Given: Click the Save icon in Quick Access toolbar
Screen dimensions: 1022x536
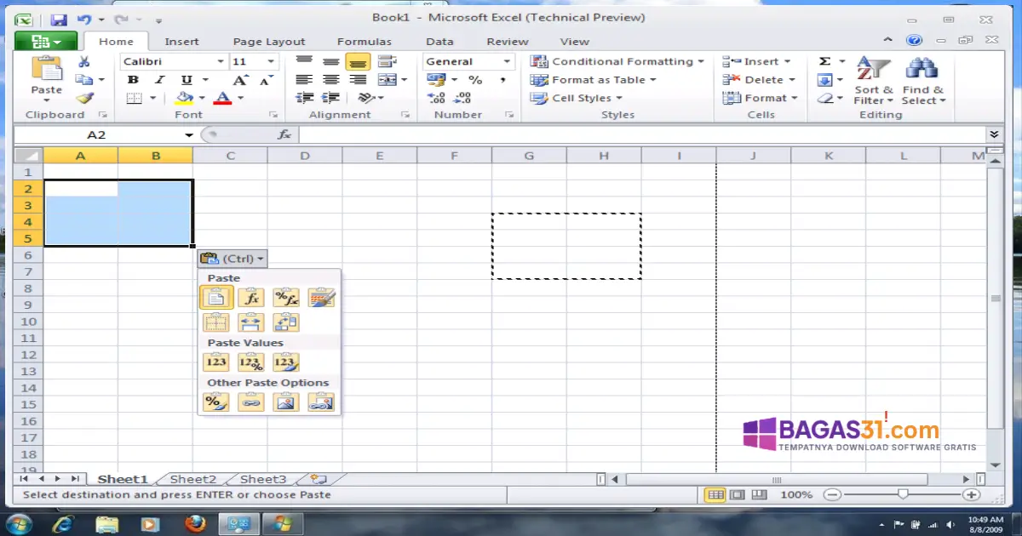Looking at the screenshot, I should point(59,19).
